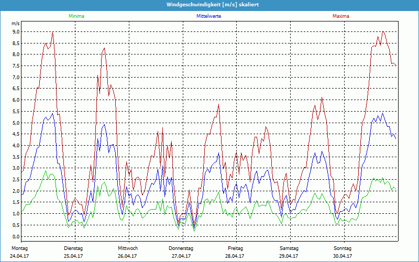Click the date '27.04.17'

pyautogui.click(x=181, y=256)
